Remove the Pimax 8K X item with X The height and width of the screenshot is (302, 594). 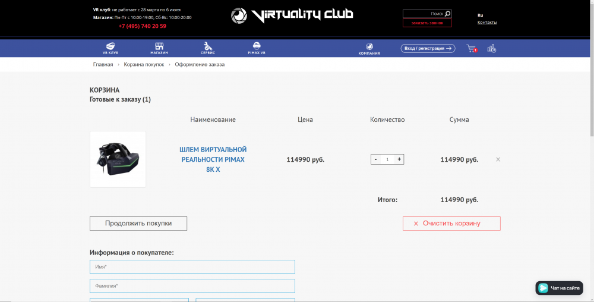tap(498, 159)
